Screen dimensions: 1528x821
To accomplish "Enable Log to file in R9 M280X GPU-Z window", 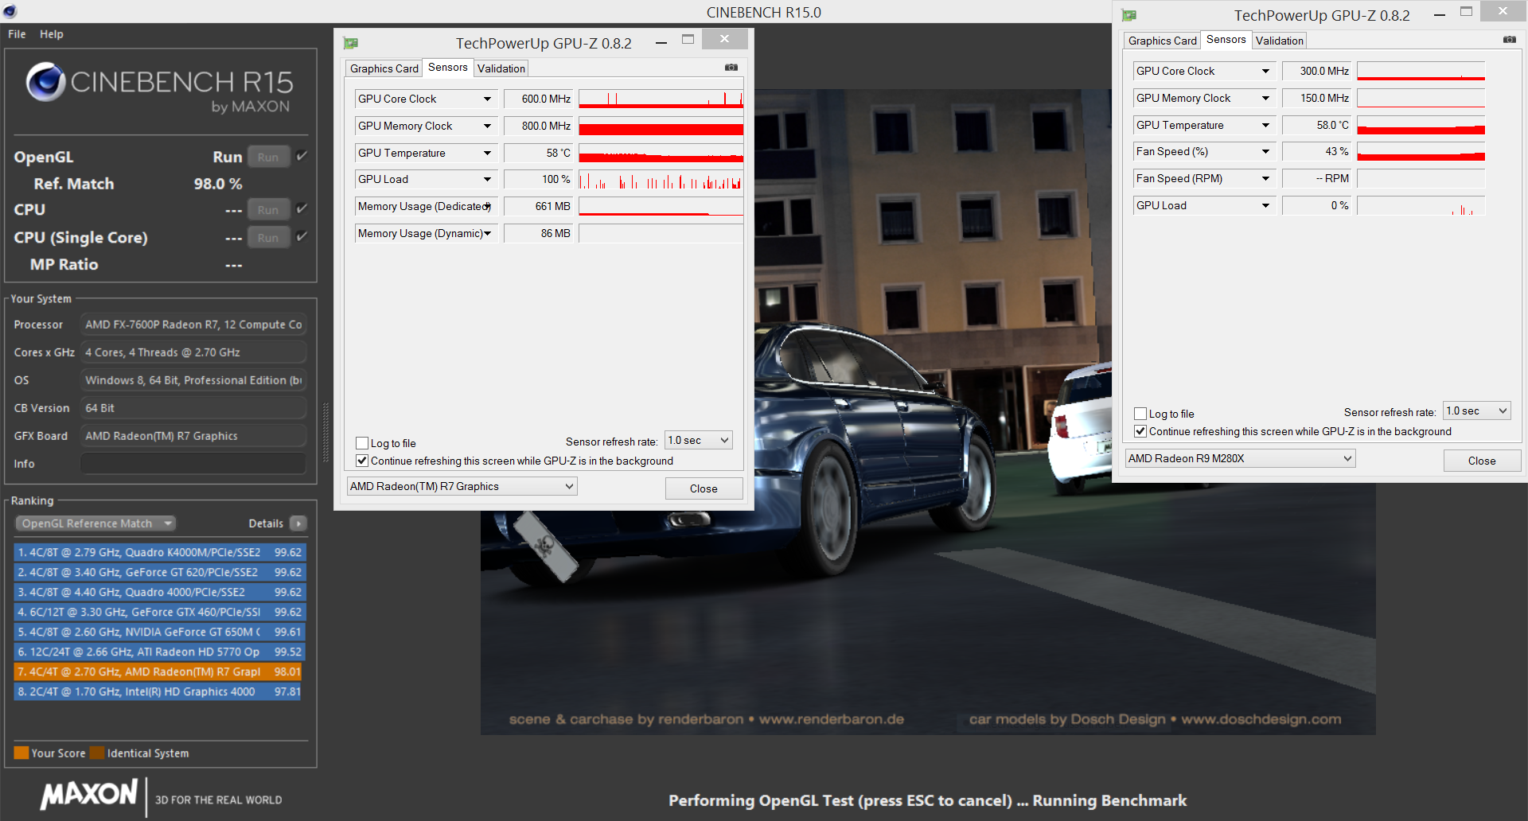I will point(1140,414).
